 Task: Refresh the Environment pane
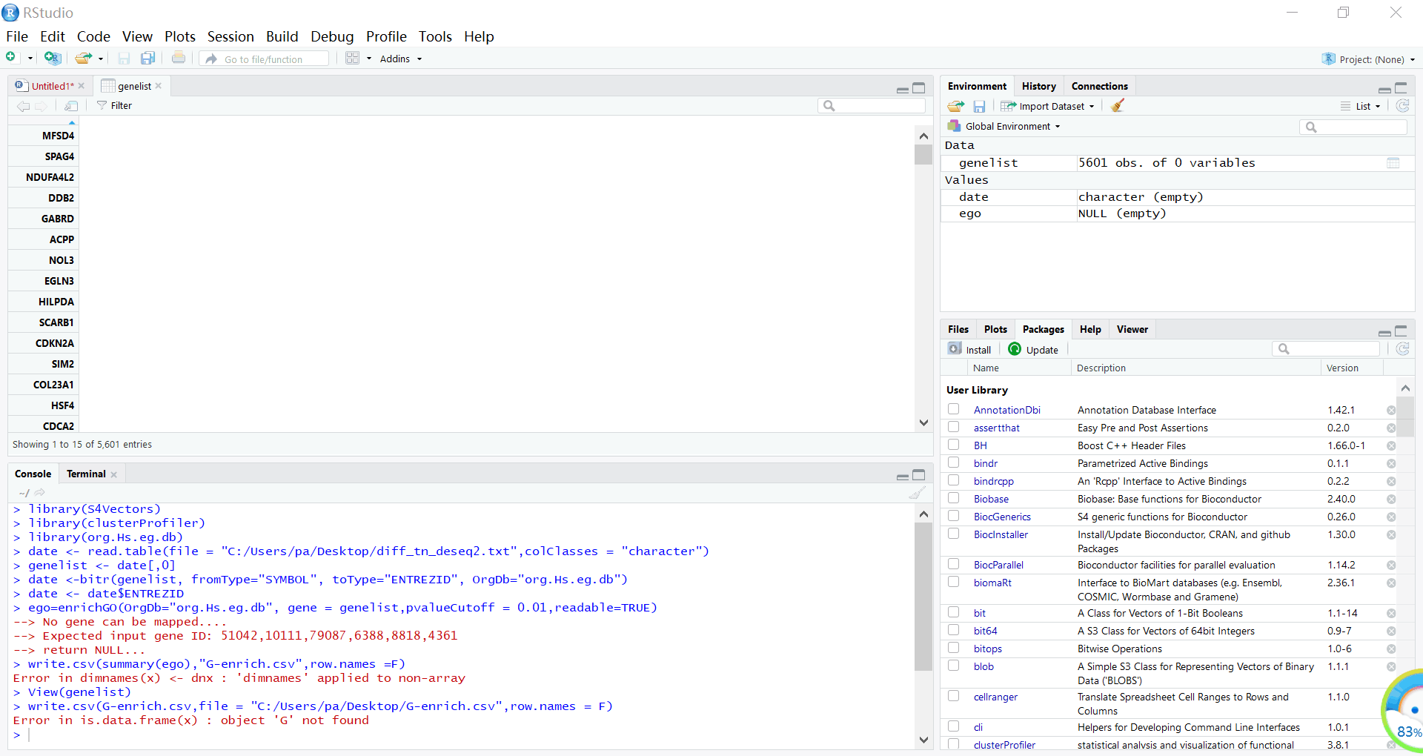coord(1402,106)
